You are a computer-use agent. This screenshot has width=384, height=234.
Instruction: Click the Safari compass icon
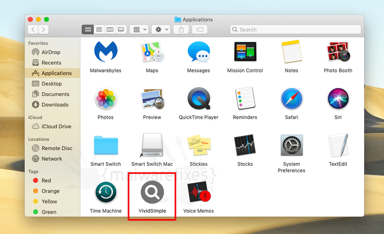pyautogui.click(x=291, y=98)
